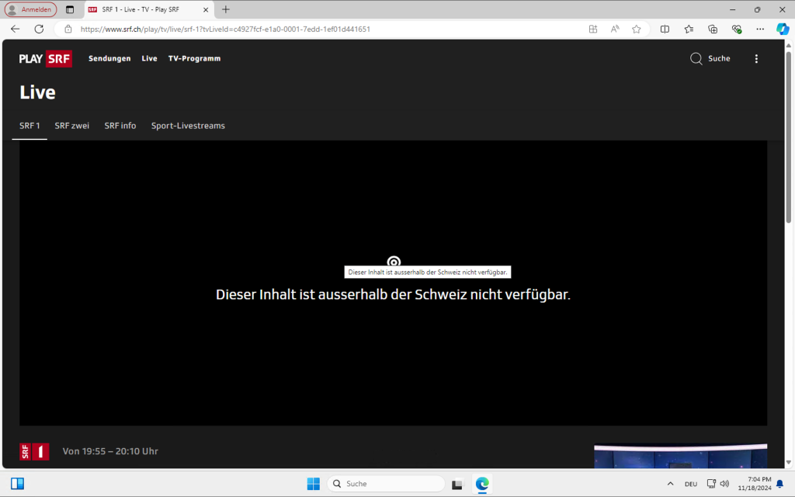Open the Windows Start menu
This screenshot has width=795, height=497.
(314, 484)
